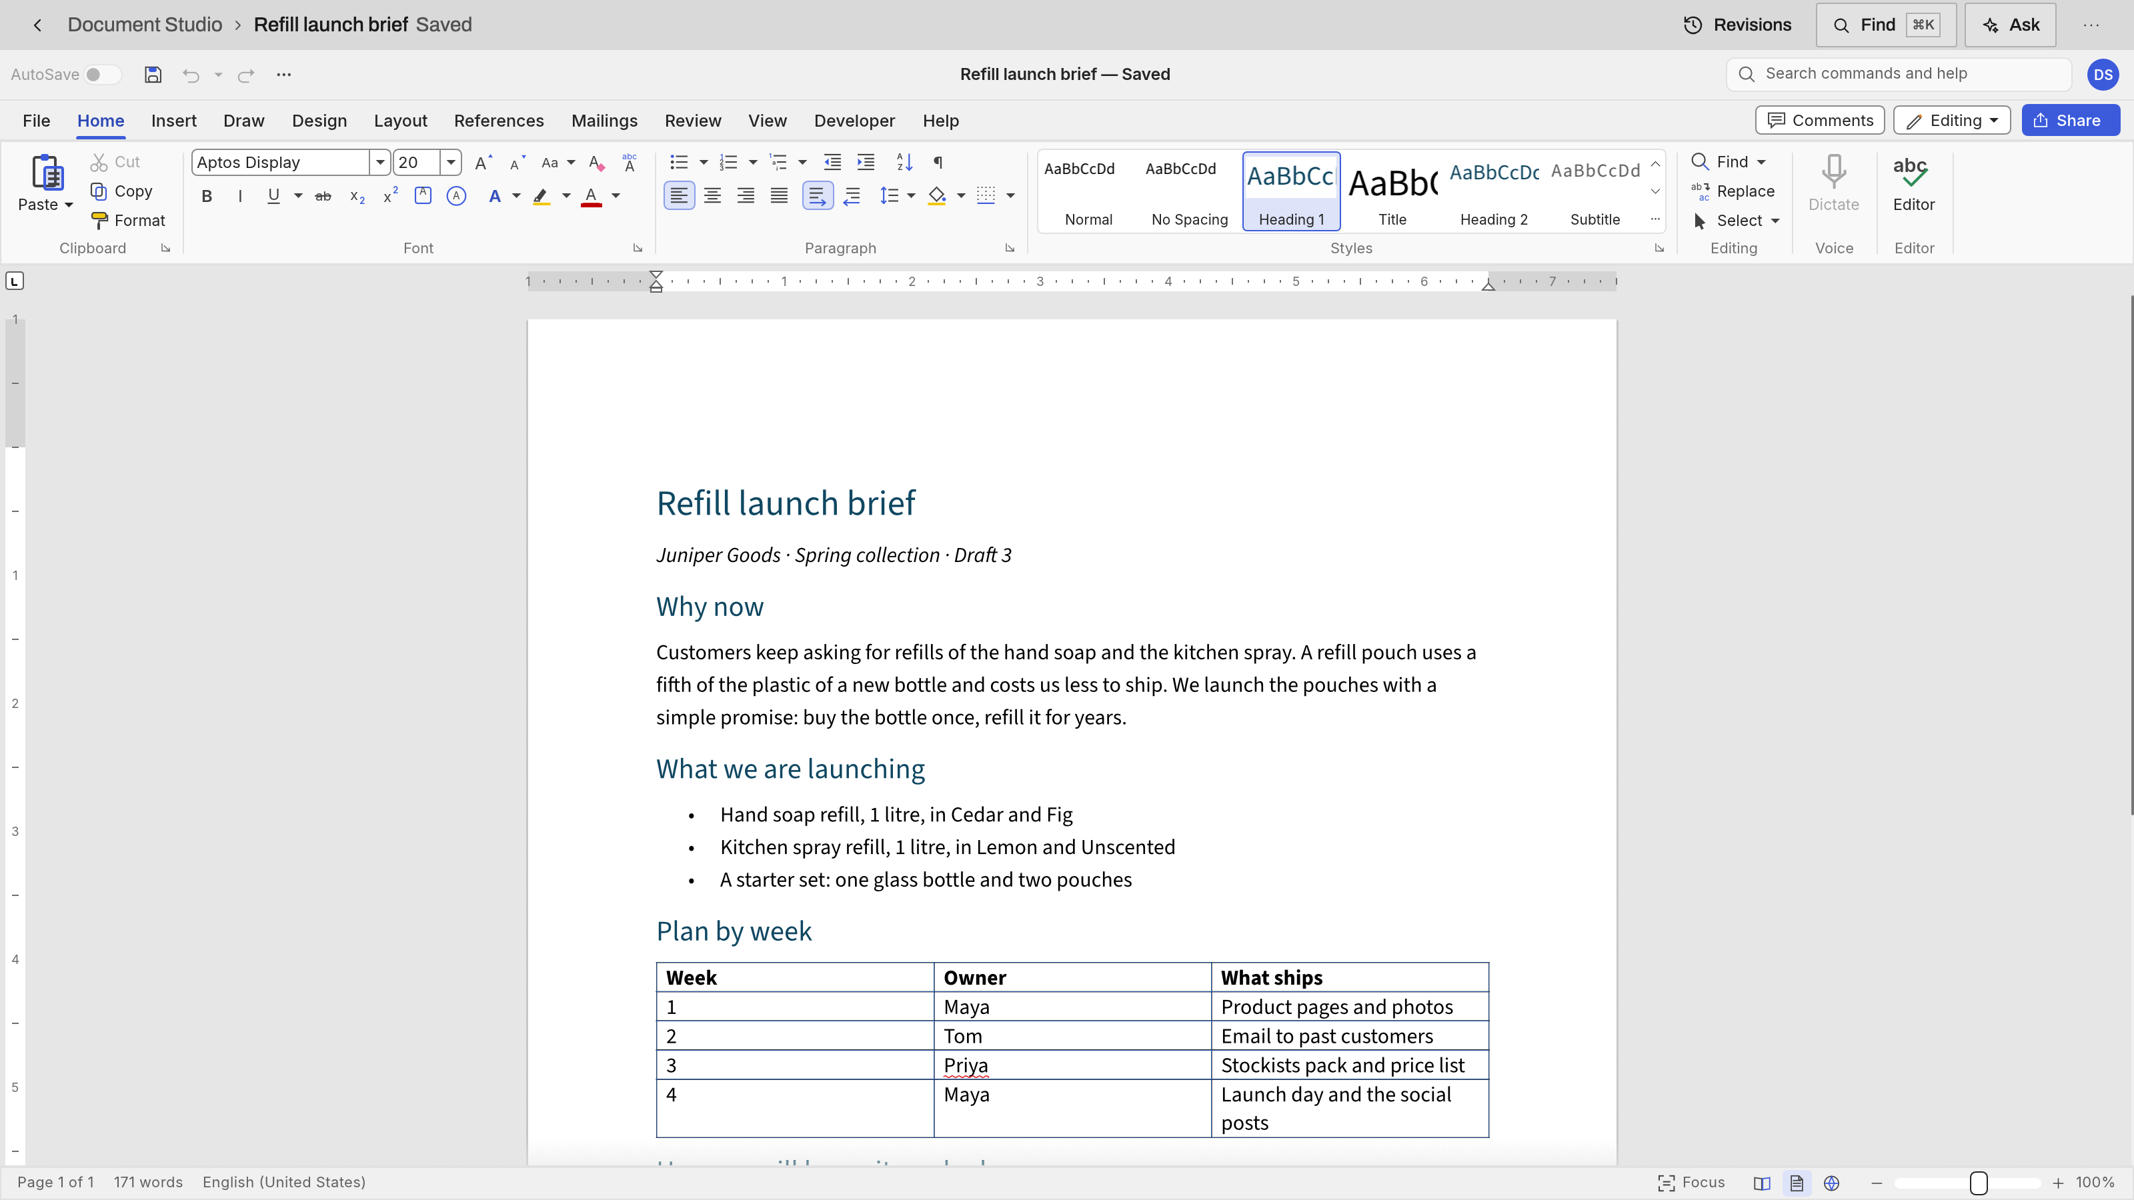Expand the Styles gallery more arrow
This screenshot has width=2134, height=1200.
(1655, 219)
